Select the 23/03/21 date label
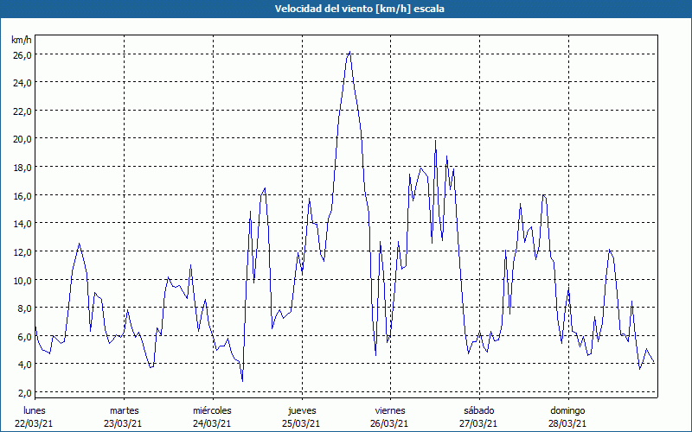The height and width of the screenshot is (432, 692). pos(123,423)
